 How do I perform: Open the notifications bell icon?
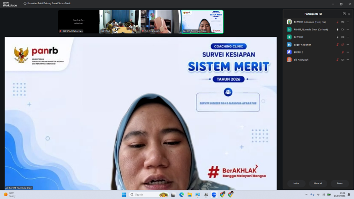349,194
